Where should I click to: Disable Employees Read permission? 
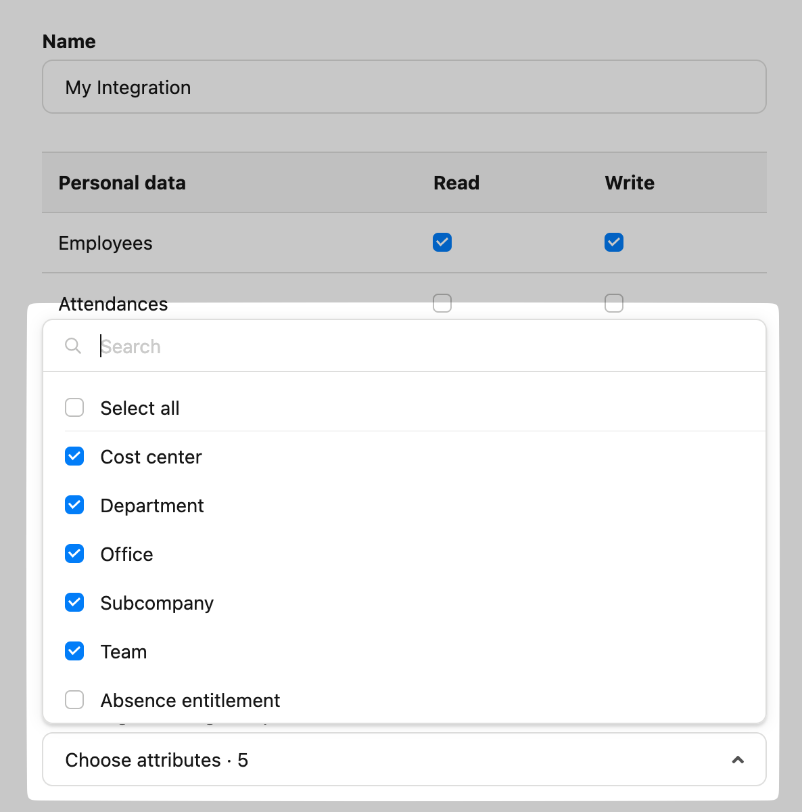[x=442, y=242]
